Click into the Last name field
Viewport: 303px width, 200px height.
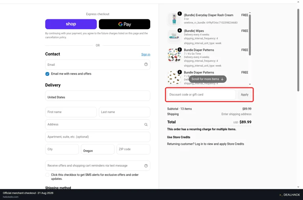(x=124, y=112)
